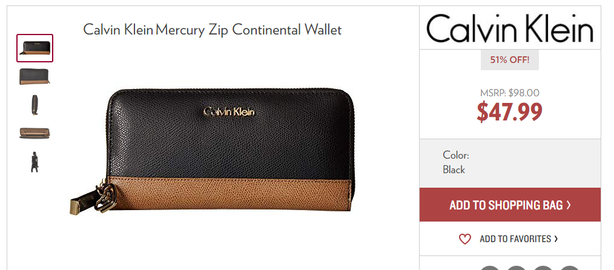Screen dimensions: 614x270
Task: Click the first gray circular share icon
Action: (490, 268)
